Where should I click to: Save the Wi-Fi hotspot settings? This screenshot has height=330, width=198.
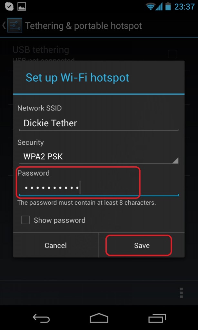(x=142, y=245)
